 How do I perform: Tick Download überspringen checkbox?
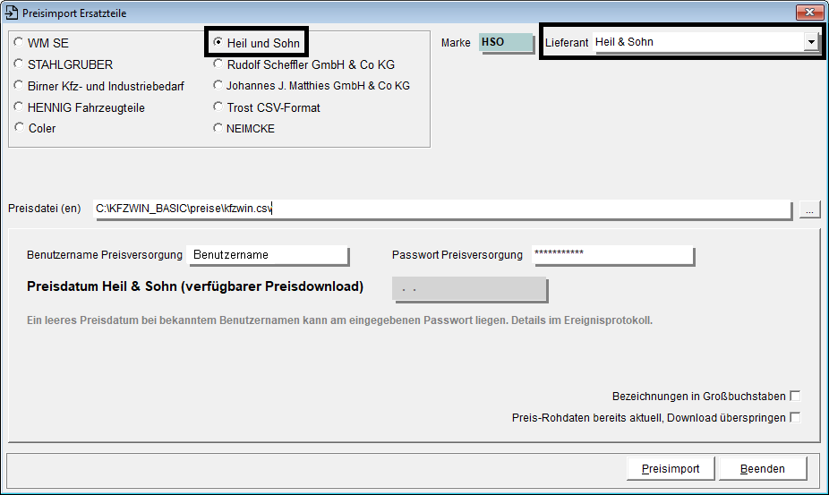795,418
